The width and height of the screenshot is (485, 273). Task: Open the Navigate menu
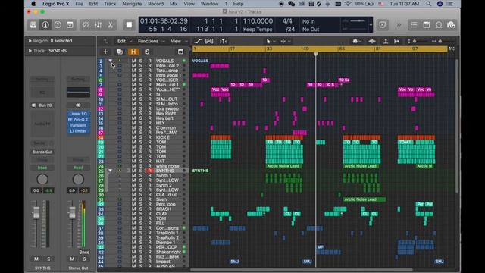click(132, 4)
